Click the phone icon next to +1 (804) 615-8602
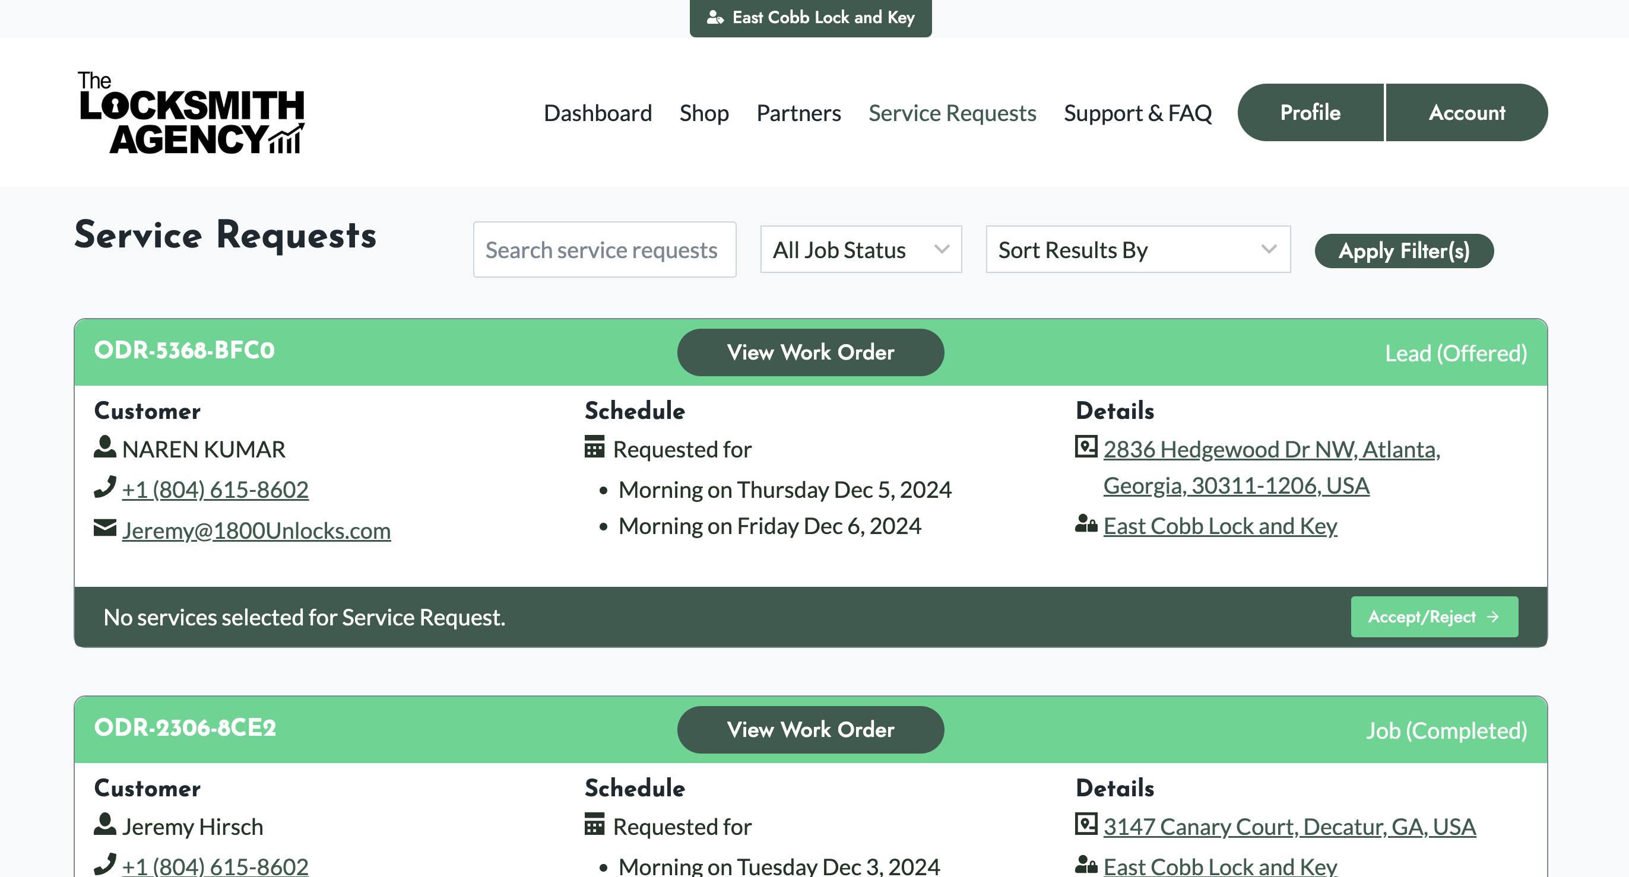This screenshot has height=877, width=1629. pos(105,487)
